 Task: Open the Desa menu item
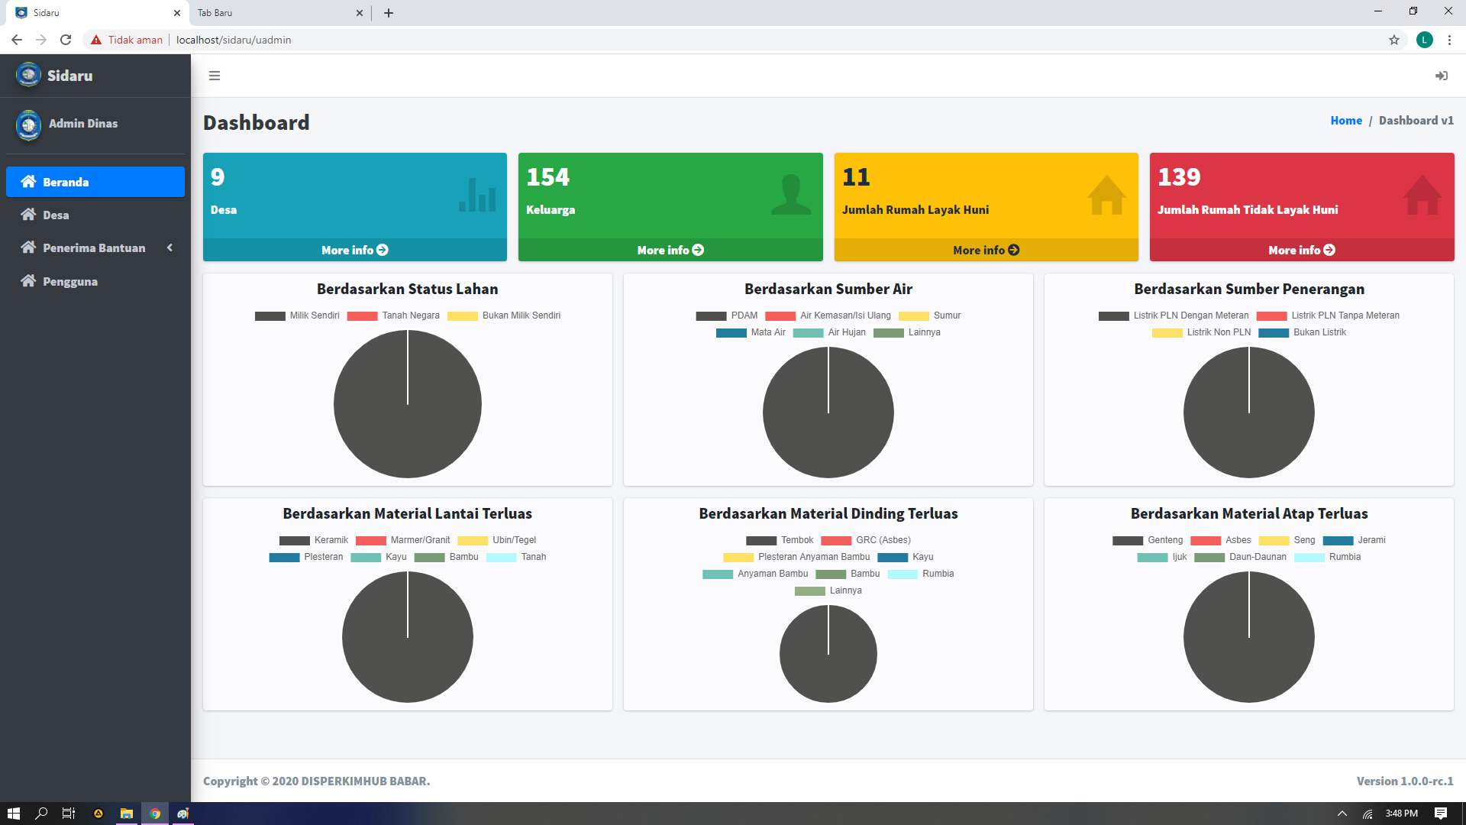pyautogui.click(x=56, y=215)
